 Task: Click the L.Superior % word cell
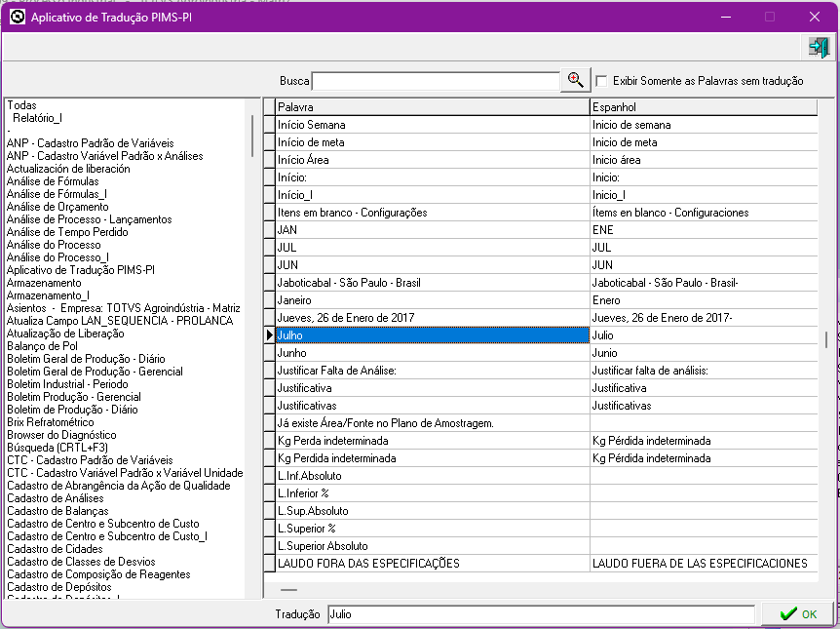click(433, 529)
